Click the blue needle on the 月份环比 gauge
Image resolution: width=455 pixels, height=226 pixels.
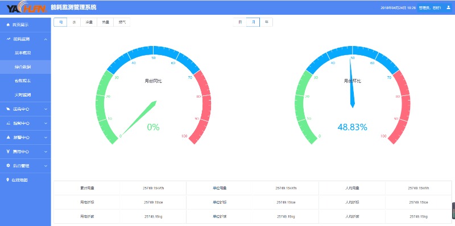352,82
